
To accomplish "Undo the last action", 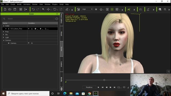I will click(x=33, y=9).
